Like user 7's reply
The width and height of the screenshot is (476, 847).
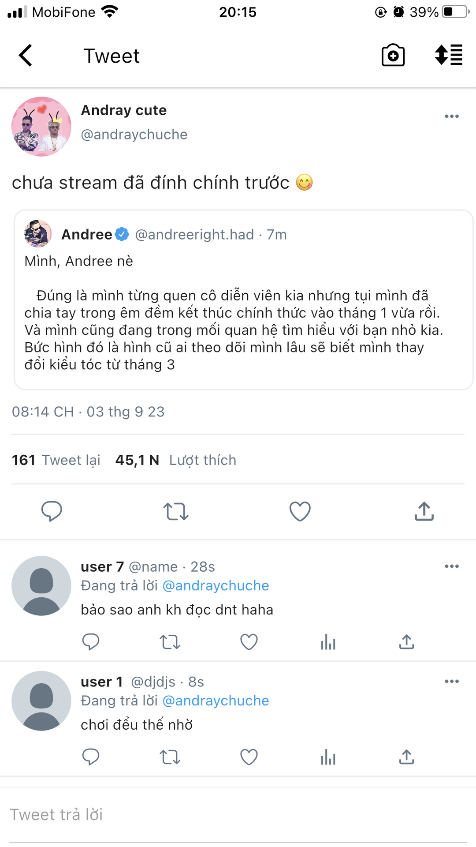249,642
